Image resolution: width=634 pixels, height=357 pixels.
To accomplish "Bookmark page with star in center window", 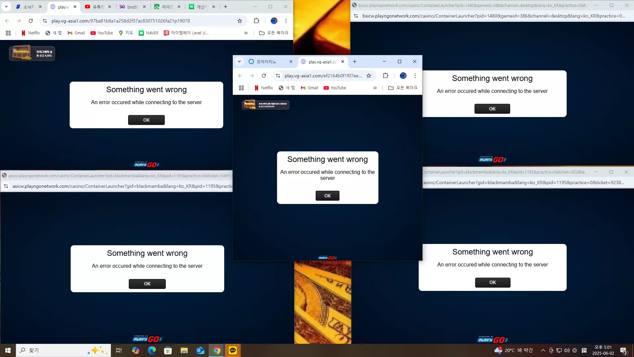I will pos(369,76).
